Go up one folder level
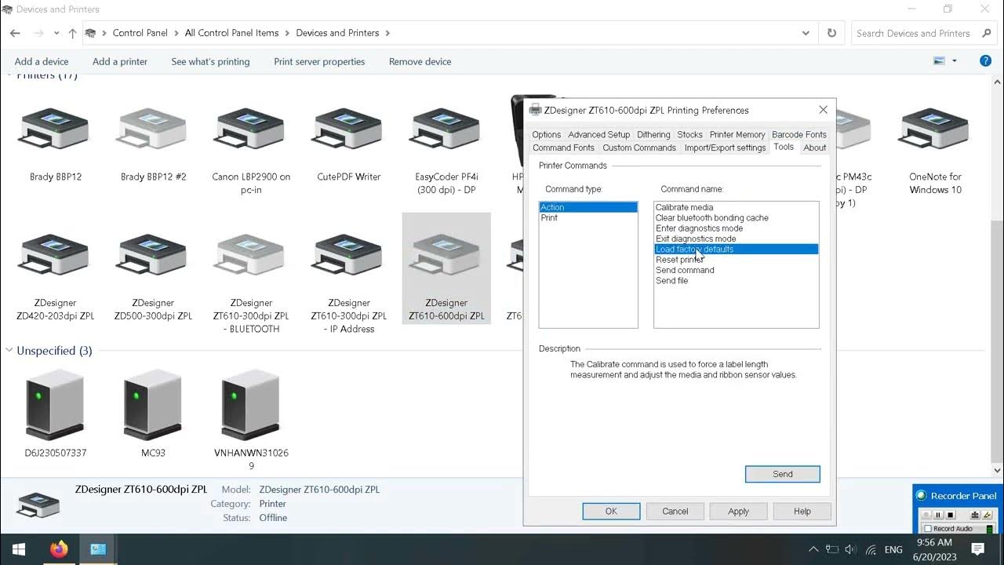This screenshot has width=1004, height=565. tap(72, 33)
